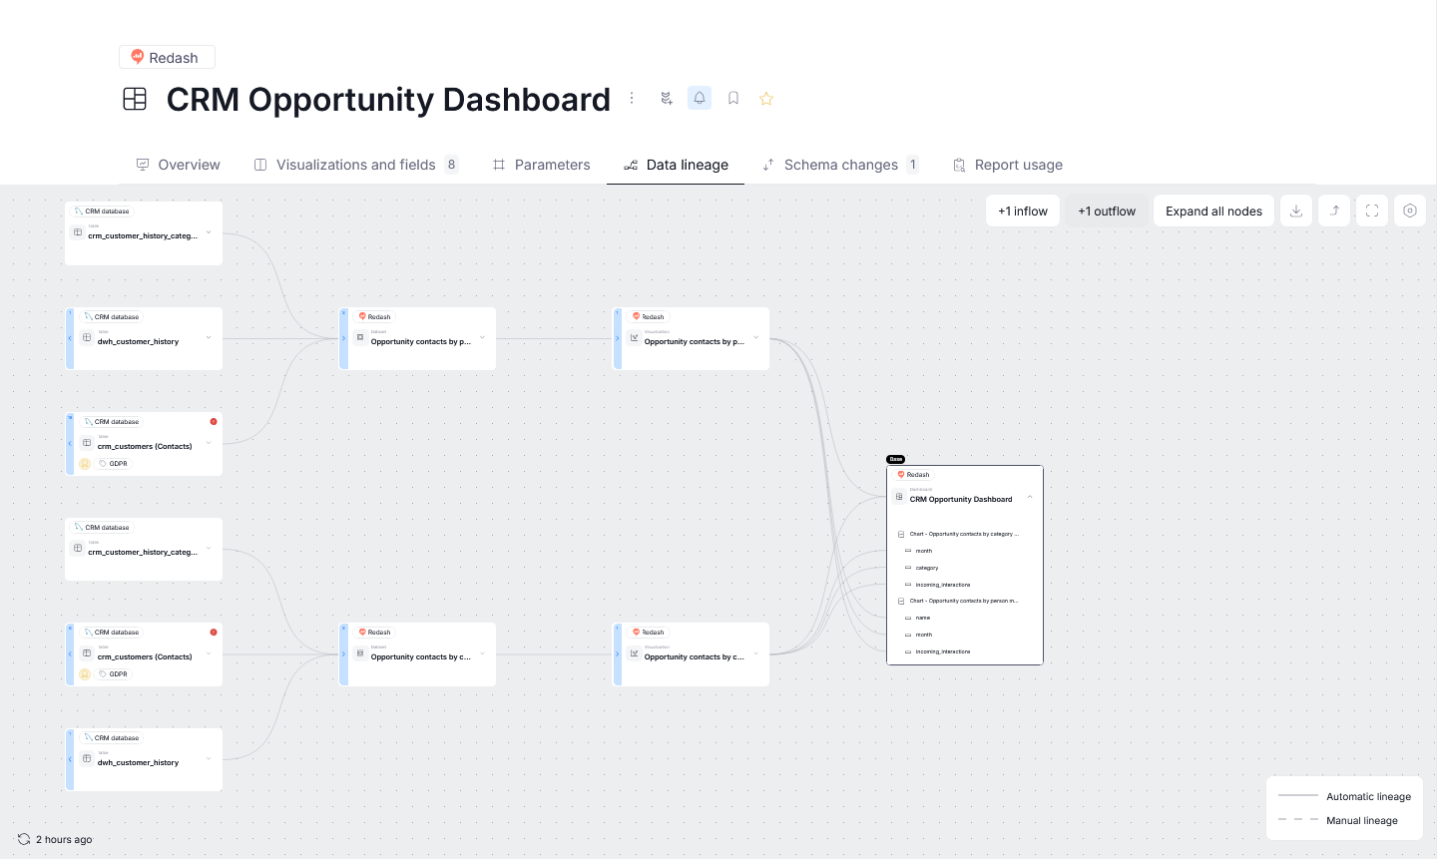Star the CRM Opportunity Dashboard as favorite
The image size is (1437, 859).
point(766,98)
